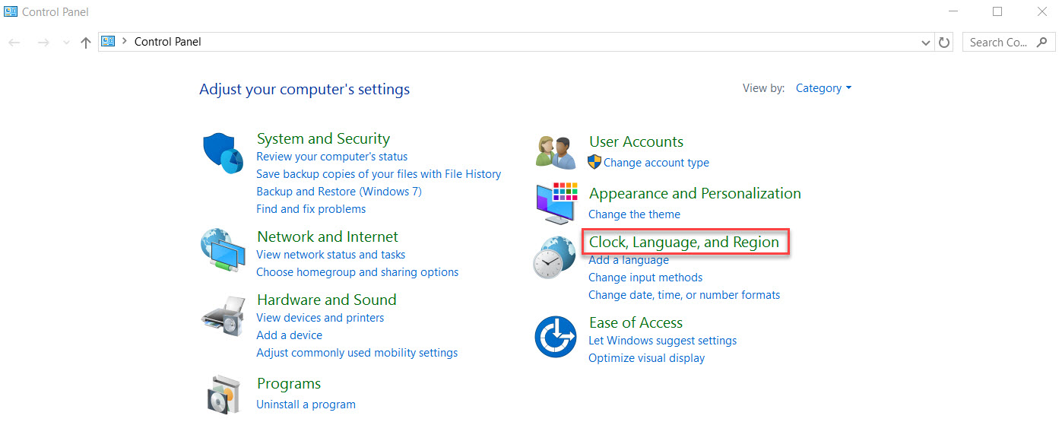Click the Clock, Language, and Region icon
Image resolution: width=1062 pixels, height=422 pixels.
[x=554, y=259]
